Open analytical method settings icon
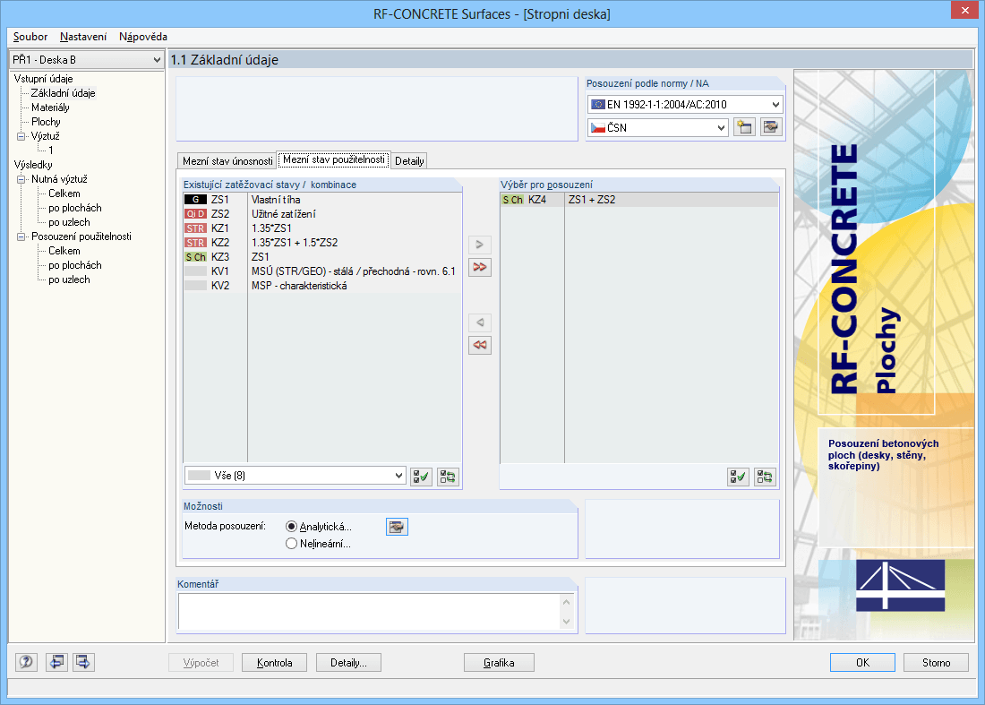This screenshot has width=985, height=705. [x=397, y=527]
